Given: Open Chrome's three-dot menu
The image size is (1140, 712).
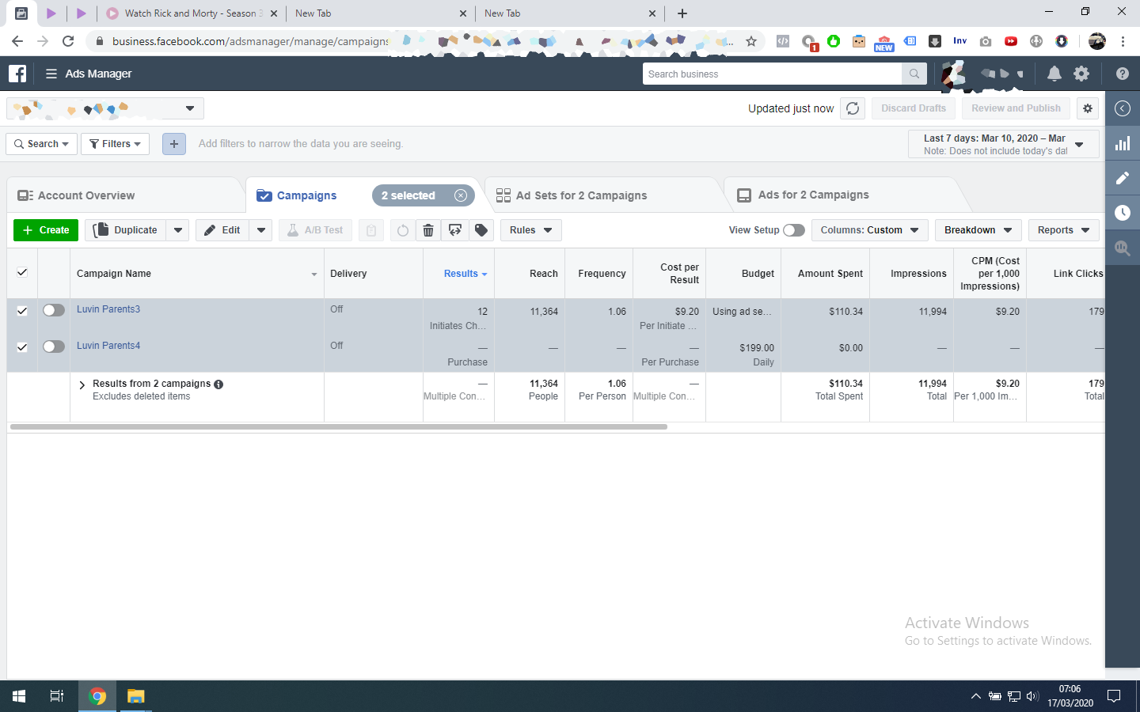Looking at the screenshot, I should [1123, 41].
